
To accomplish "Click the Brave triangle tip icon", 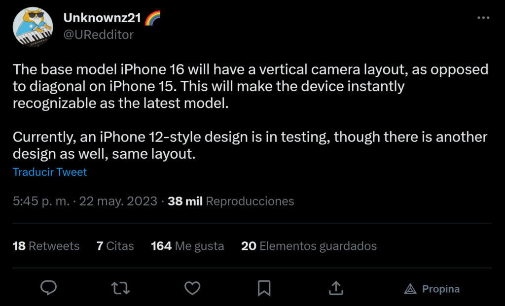I will 410,289.
